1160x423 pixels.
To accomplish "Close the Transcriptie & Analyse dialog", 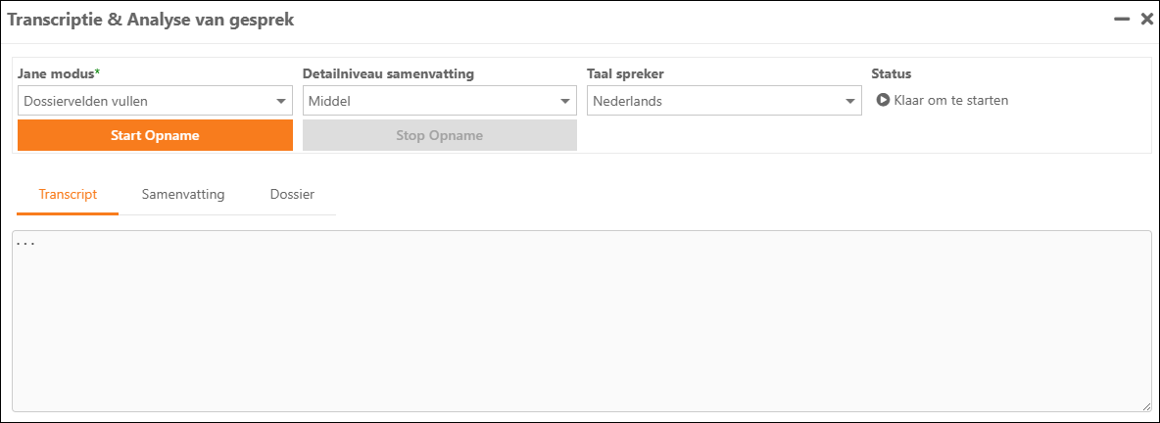I will tap(1146, 19).
